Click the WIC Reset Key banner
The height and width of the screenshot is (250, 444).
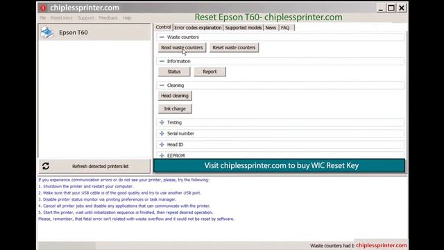coord(279,165)
